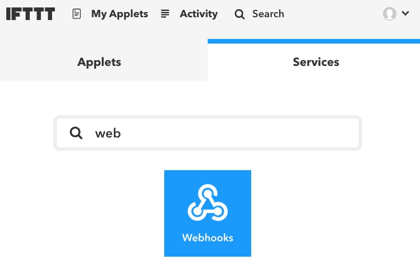
Task: Click the blue active-tab indicator bar
Action: [x=314, y=41]
